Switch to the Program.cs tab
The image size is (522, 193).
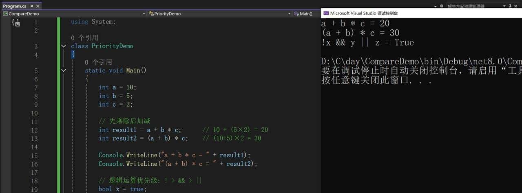(x=14, y=6)
